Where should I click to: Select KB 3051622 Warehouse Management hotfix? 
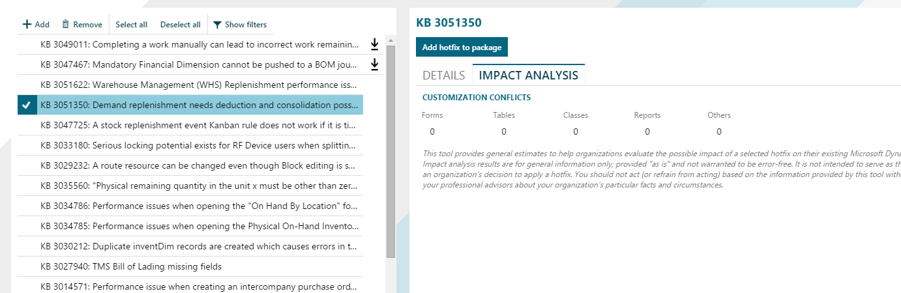tap(199, 85)
